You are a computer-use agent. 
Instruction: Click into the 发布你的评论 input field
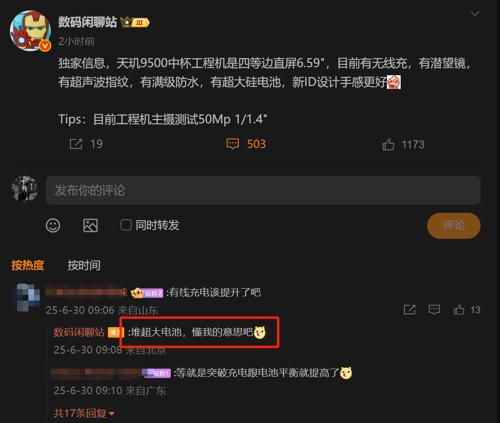coord(263,190)
